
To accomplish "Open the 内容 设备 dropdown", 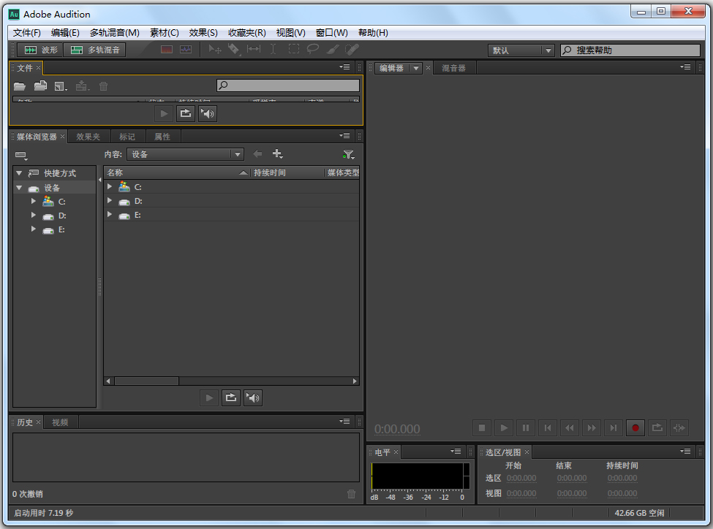I will pos(185,154).
